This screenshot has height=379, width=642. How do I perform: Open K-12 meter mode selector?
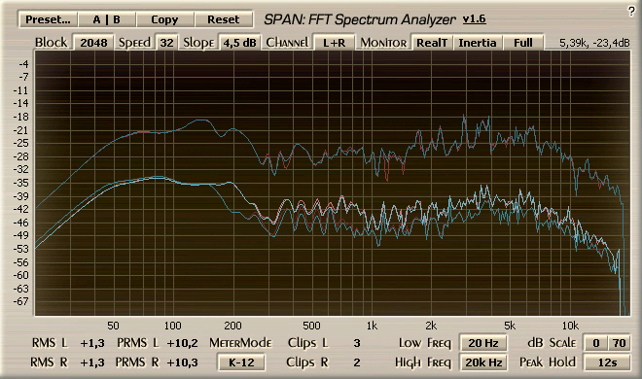pos(241,362)
